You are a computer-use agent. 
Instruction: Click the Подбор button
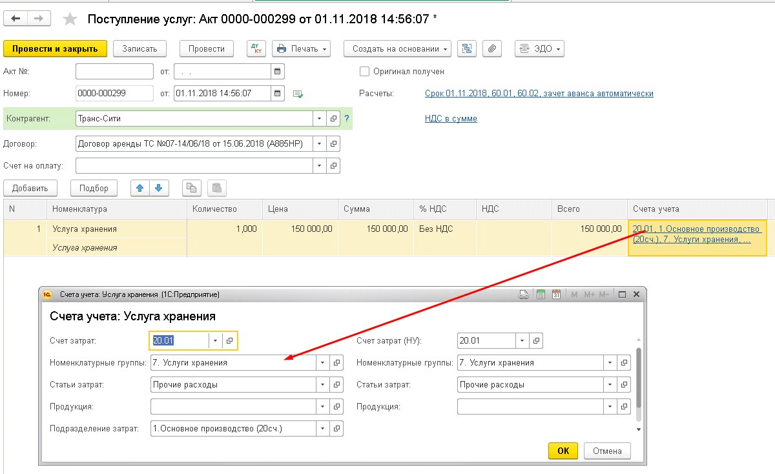coord(94,188)
